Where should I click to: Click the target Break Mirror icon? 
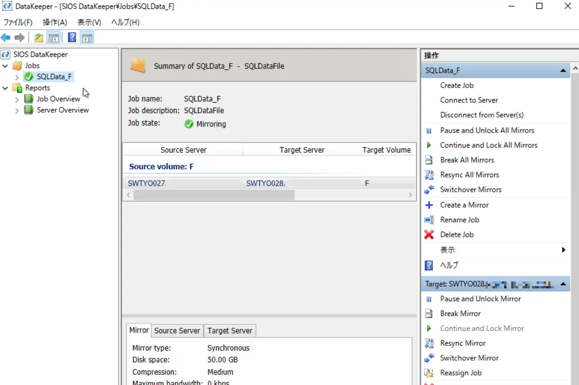(429, 314)
